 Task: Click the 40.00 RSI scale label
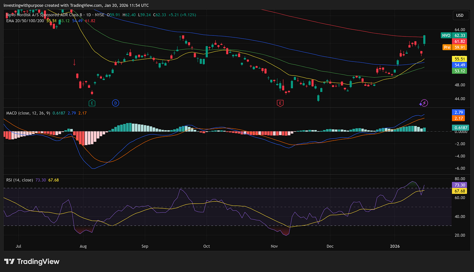459,216
